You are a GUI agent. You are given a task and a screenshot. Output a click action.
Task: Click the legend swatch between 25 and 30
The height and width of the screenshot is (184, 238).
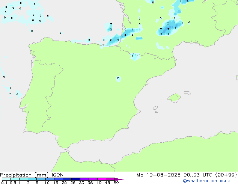(x=76, y=179)
